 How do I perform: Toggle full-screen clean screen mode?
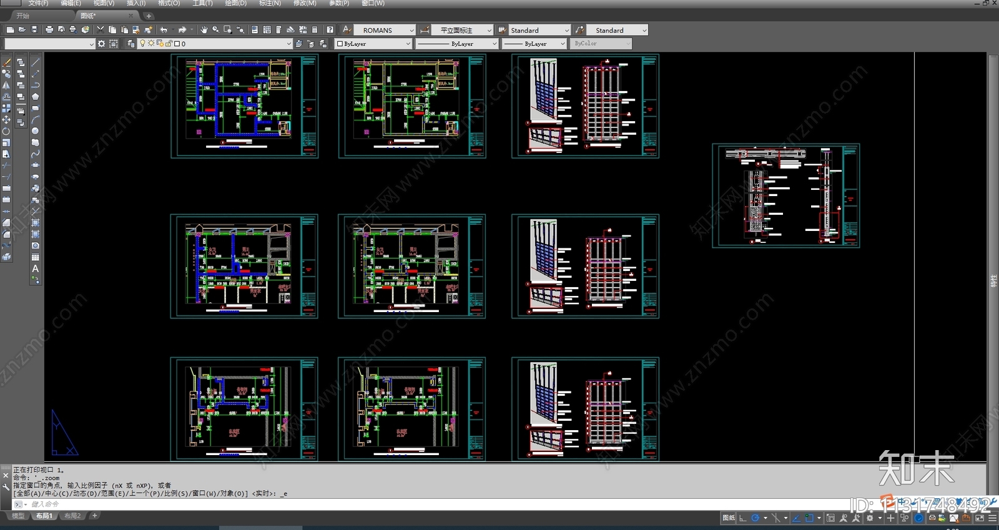[980, 518]
